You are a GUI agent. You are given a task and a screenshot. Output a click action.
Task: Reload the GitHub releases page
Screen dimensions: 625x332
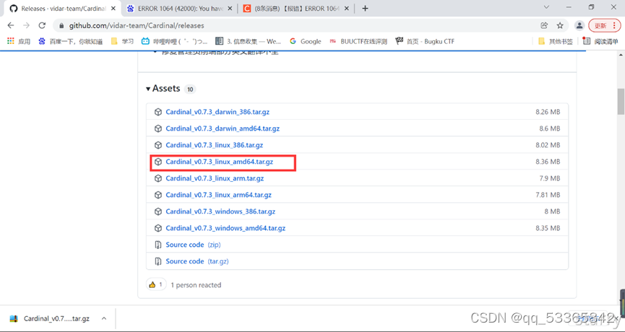[42, 25]
